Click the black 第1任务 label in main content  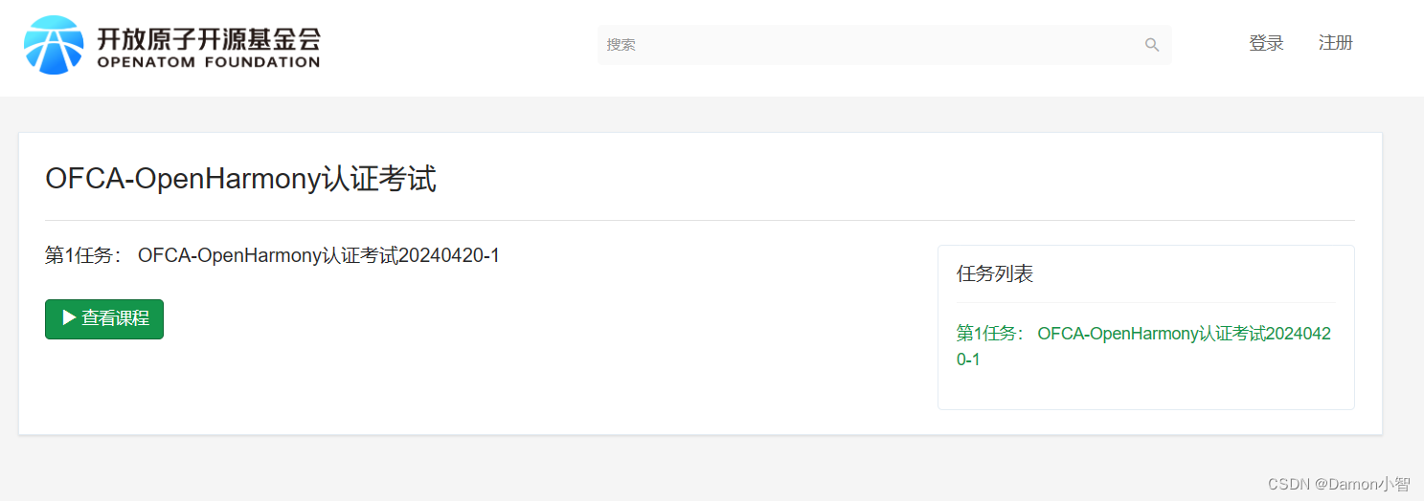point(83,256)
